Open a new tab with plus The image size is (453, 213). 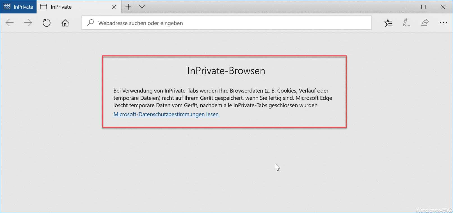(128, 7)
